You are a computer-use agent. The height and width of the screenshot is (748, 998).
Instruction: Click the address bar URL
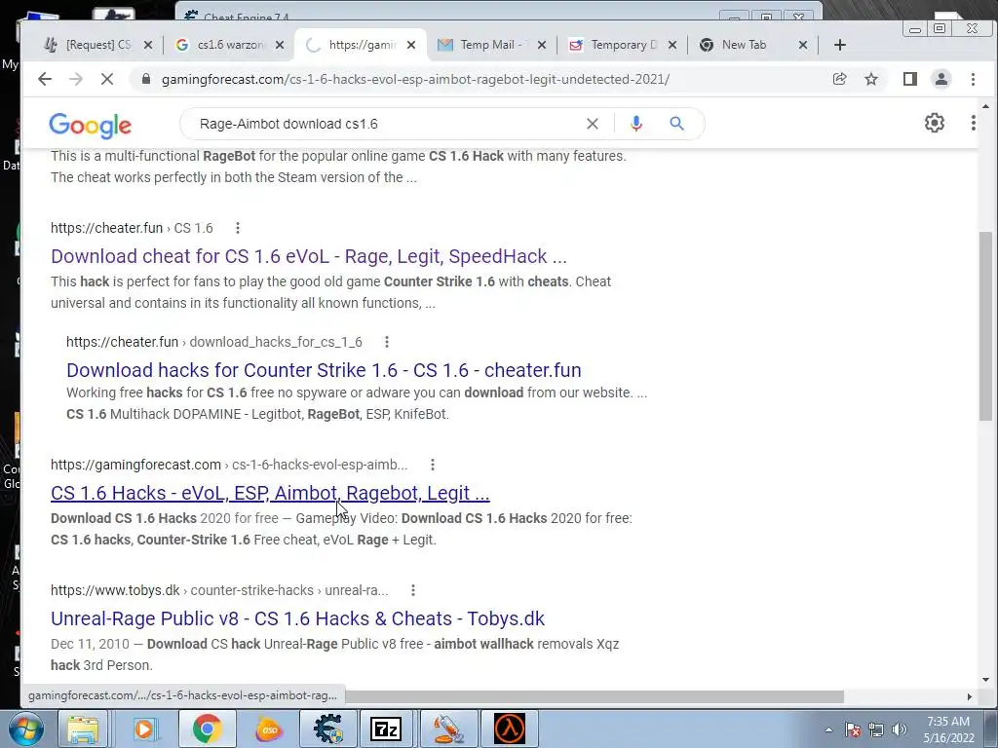pyautogui.click(x=415, y=79)
